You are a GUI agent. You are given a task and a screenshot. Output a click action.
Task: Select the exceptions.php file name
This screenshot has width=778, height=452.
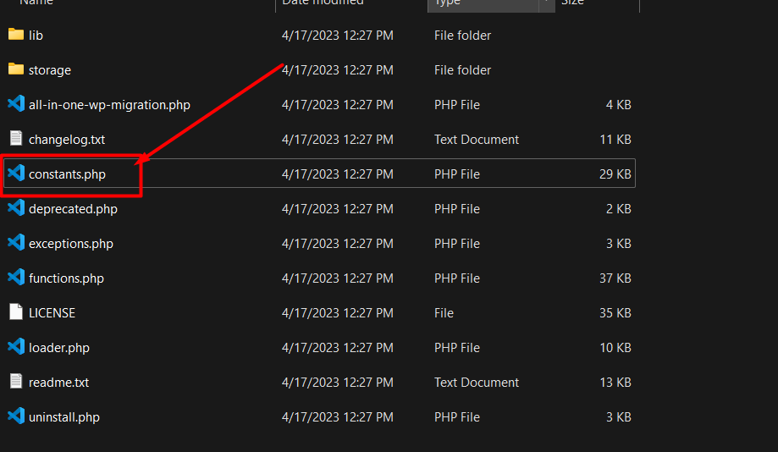70,243
